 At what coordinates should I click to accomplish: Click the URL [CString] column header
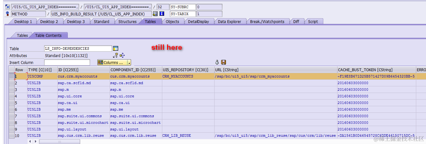click(x=275, y=70)
